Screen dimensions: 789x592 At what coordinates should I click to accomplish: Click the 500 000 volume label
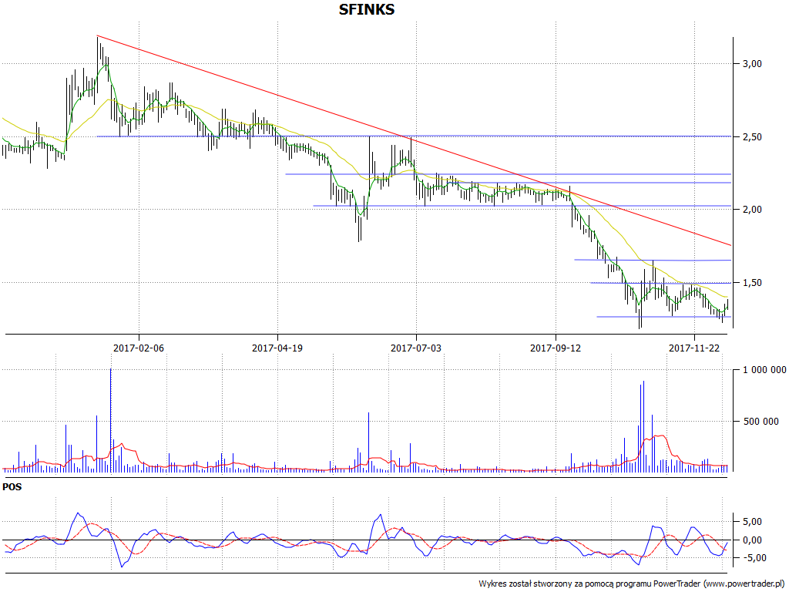point(760,422)
